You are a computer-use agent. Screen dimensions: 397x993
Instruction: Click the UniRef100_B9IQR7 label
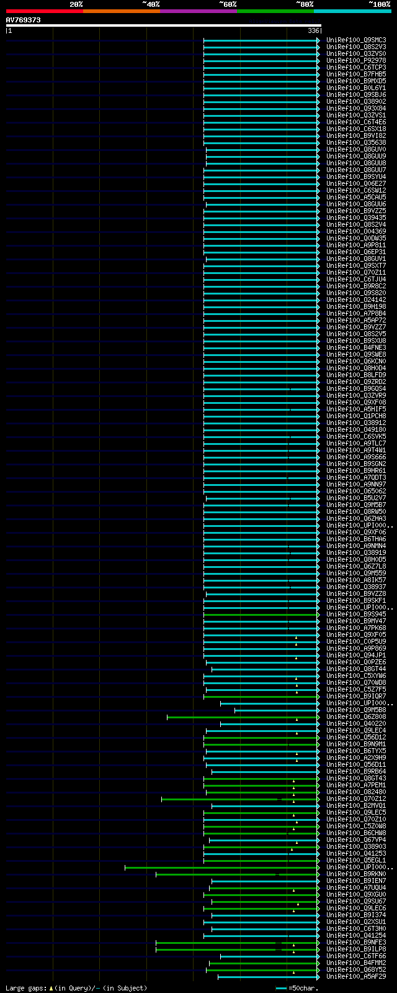[356, 697]
